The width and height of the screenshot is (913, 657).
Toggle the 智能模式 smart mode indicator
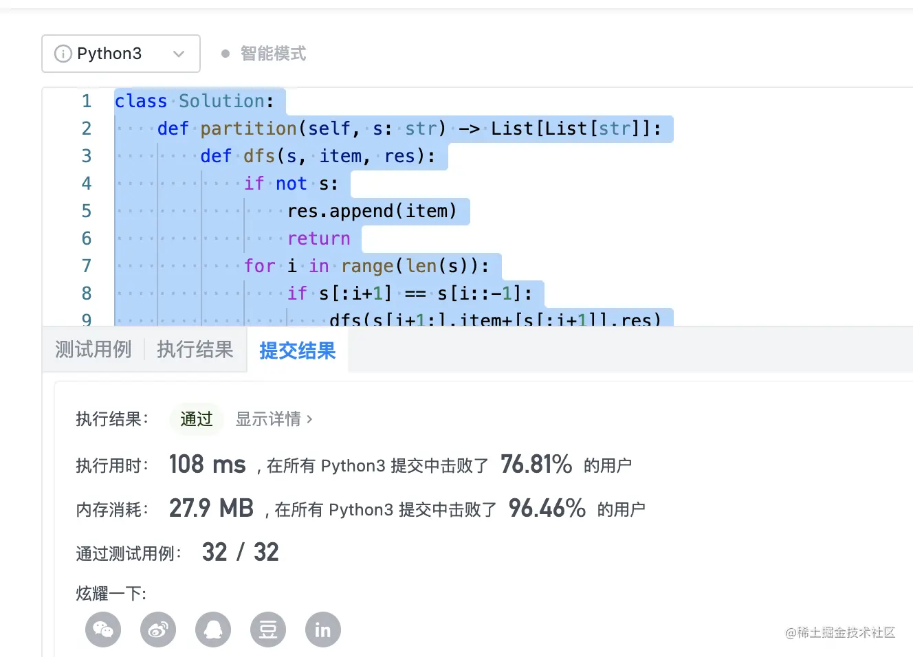[264, 54]
